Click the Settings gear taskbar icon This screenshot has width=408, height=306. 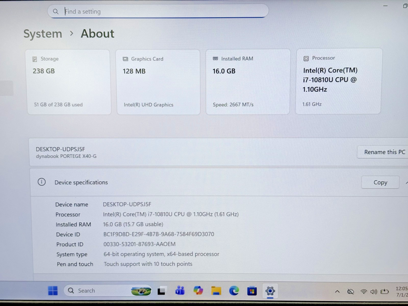[270, 291]
